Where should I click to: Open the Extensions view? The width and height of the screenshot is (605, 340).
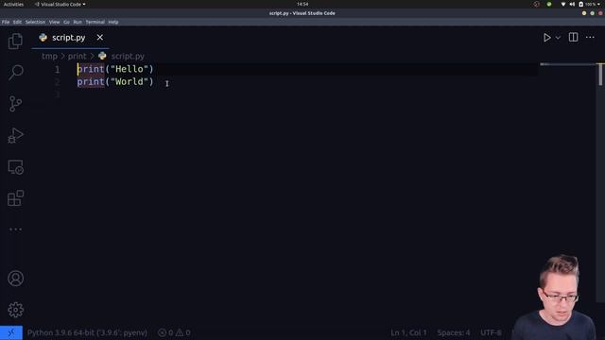click(x=15, y=198)
